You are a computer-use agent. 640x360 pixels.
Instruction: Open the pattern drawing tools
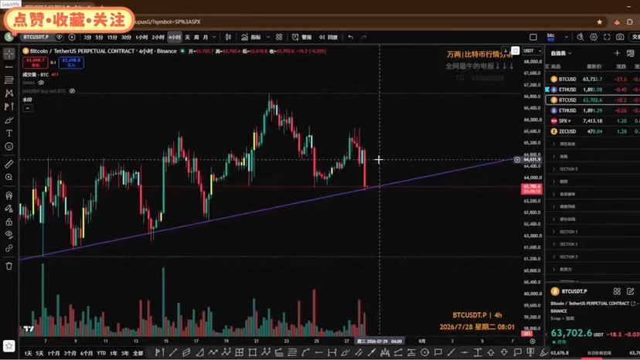click(x=9, y=93)
